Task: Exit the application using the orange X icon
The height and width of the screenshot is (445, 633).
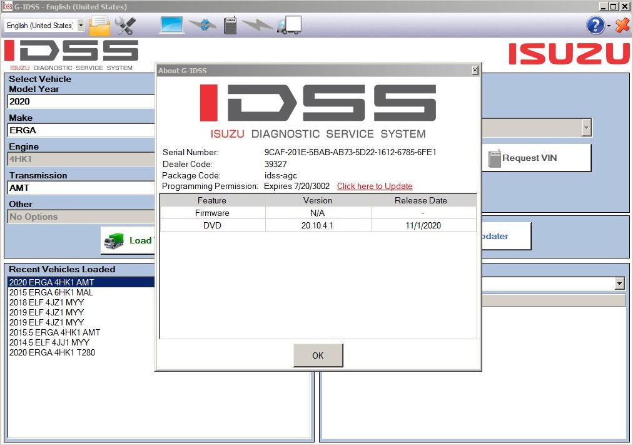Action: point(622,25)
